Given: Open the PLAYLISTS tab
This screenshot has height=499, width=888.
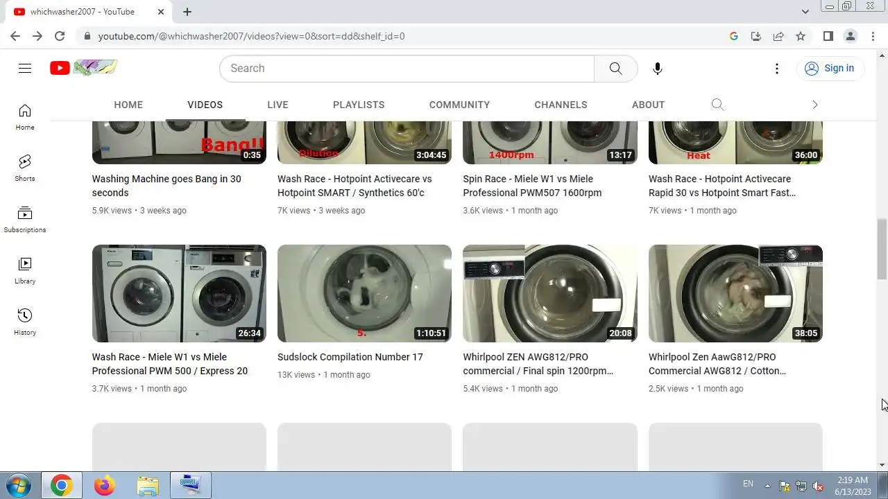Looking at the screenshot, I should (x=359, y=105).
